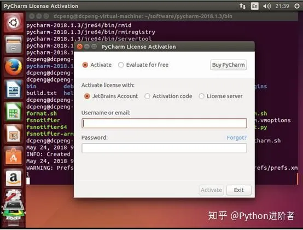Open LibreOffice Impress presentation icon

point(13,134)
